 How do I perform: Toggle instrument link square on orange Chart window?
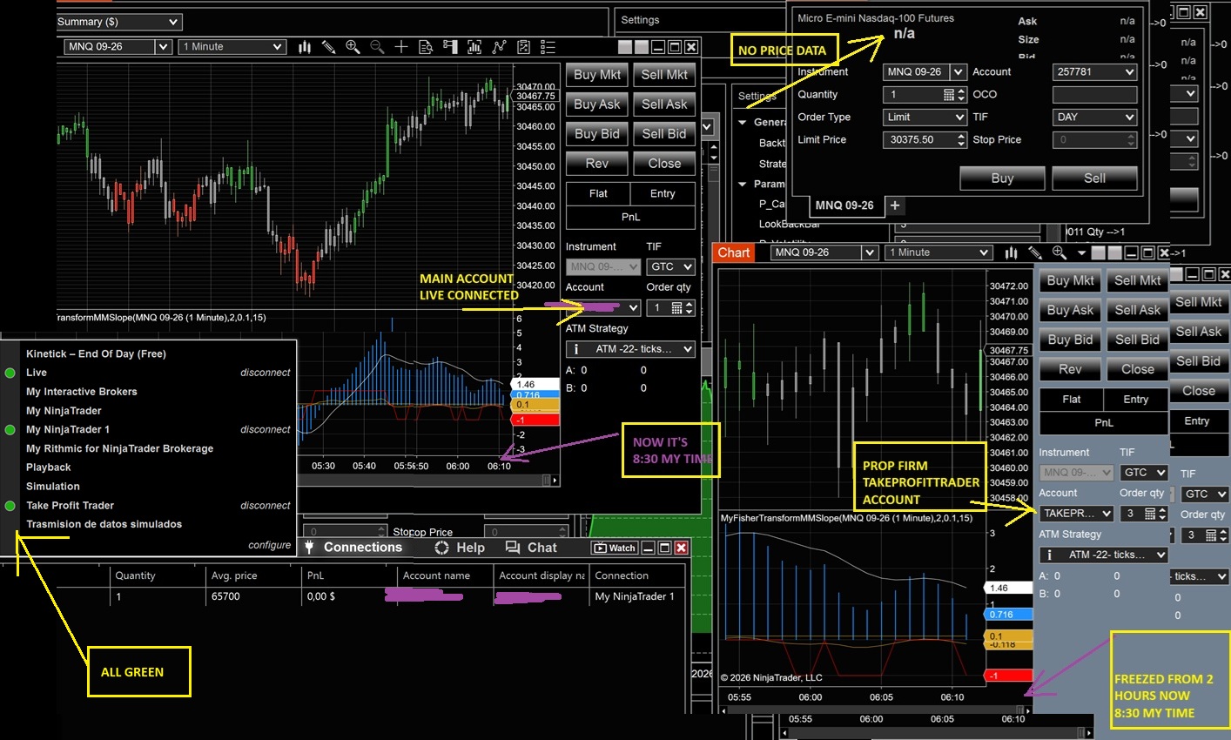[1099, 252]
